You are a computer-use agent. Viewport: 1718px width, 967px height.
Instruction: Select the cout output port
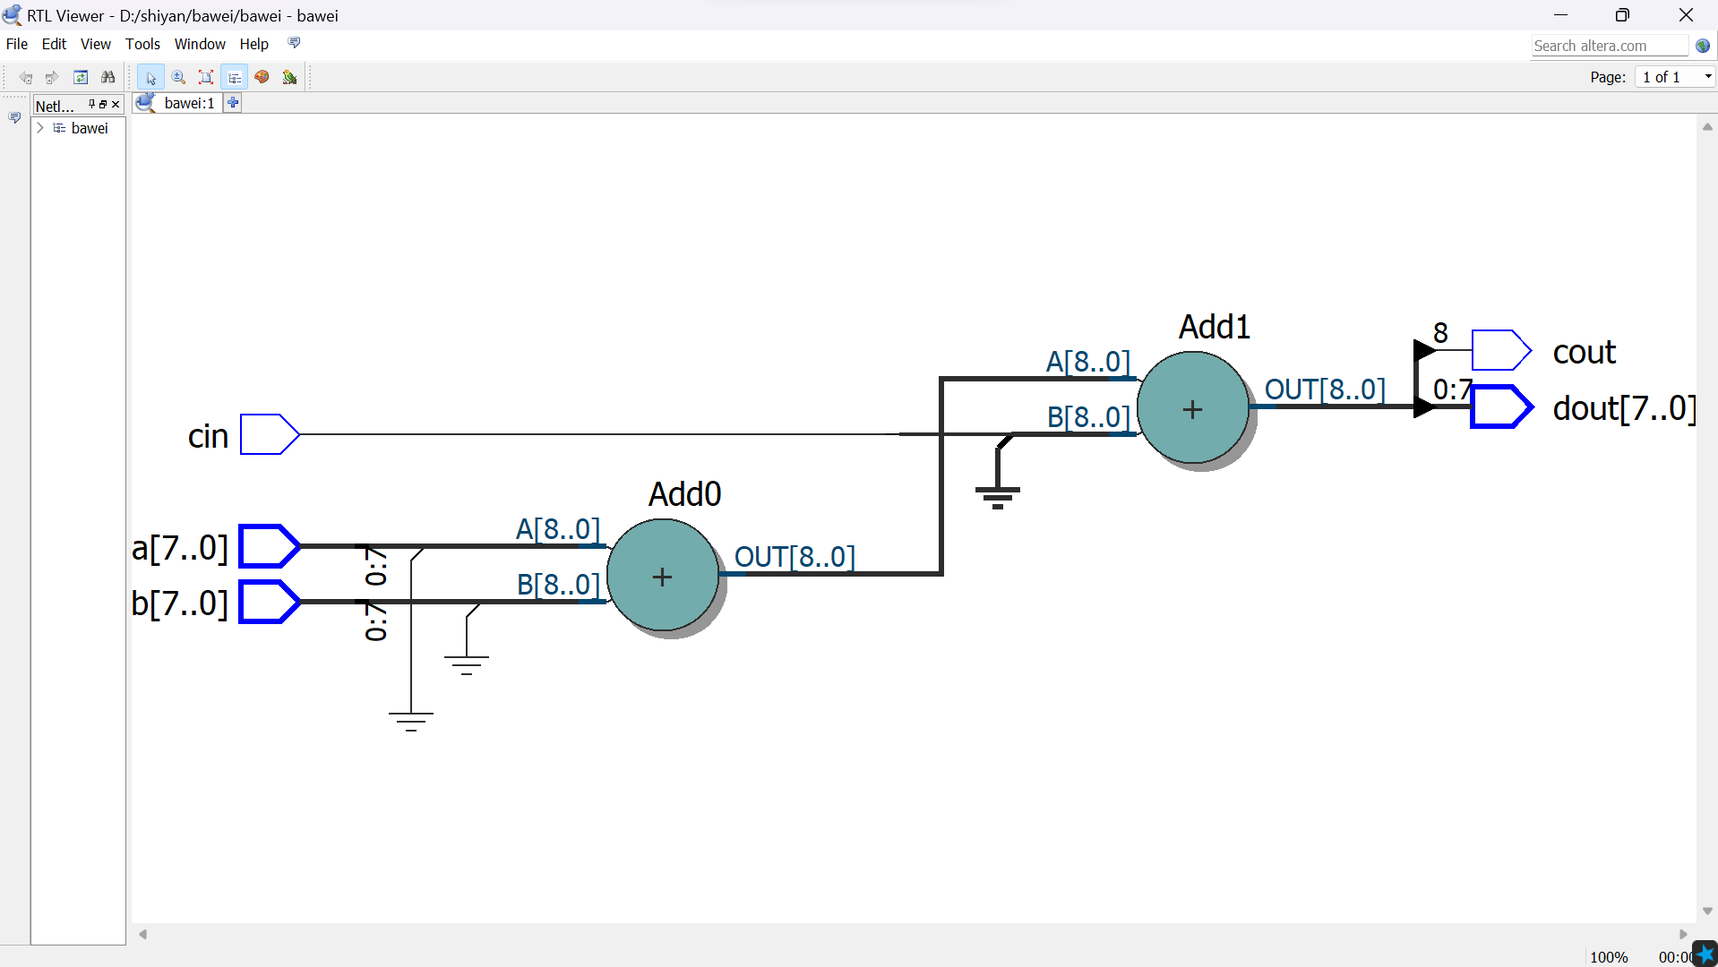click(x=1501, y=350)
